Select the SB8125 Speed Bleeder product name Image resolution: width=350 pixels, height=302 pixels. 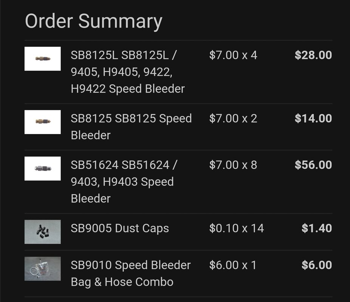(131, 126)
